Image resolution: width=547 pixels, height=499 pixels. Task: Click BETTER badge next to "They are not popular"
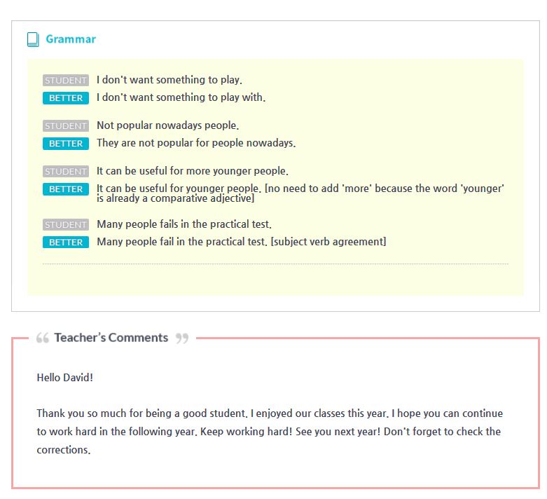tap(66, 144)
